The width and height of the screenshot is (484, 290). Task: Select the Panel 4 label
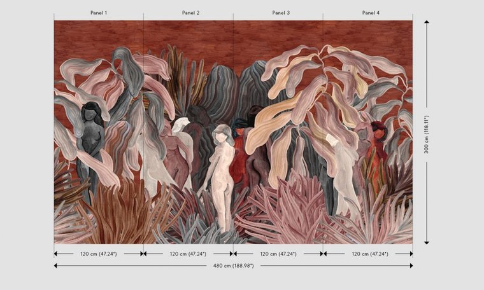tap(371, 13)
